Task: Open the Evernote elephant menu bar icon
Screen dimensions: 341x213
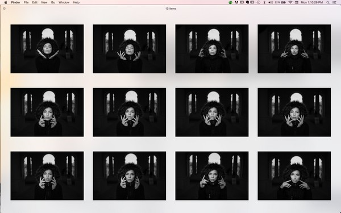Action: pyautogui.click(x=247, y=2)
